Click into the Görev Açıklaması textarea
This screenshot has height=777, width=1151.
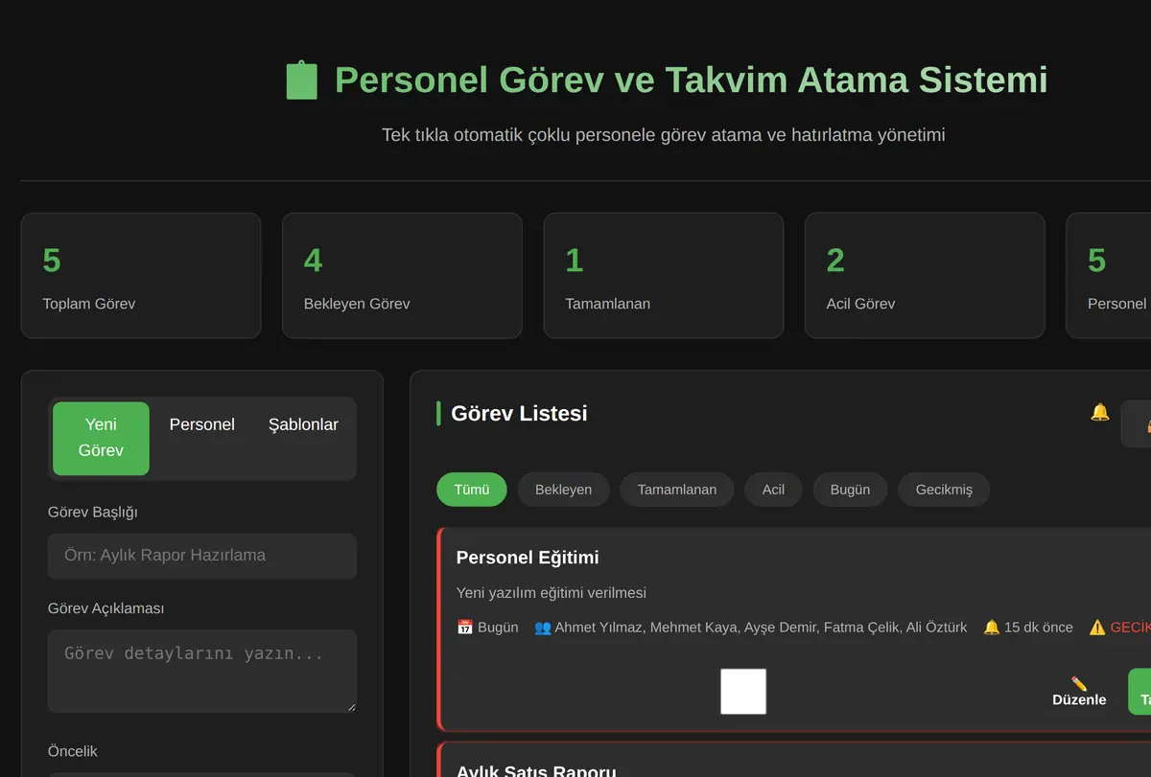coord(202,671)
